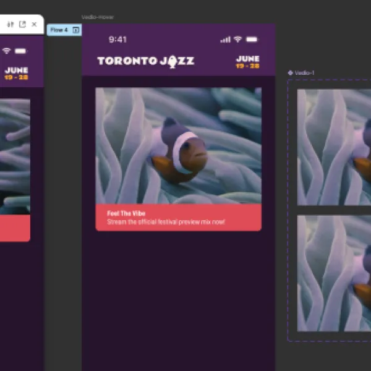Viewport: 371px width, 371px height.
Task: Select the anemone image in the left frame
Action: (15, 157)
